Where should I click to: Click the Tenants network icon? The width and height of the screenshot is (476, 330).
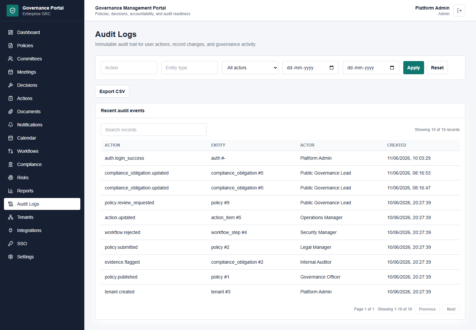tap(11, 217)
